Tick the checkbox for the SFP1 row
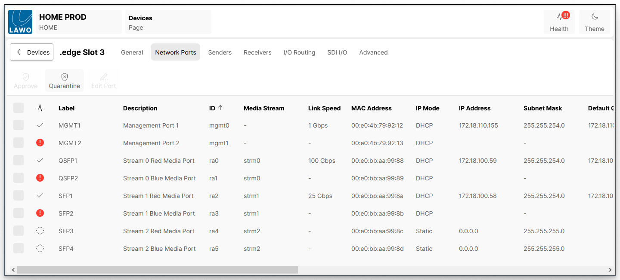This screenshot has width=620, height=280. pyautogui.click(x=19, y=195)
